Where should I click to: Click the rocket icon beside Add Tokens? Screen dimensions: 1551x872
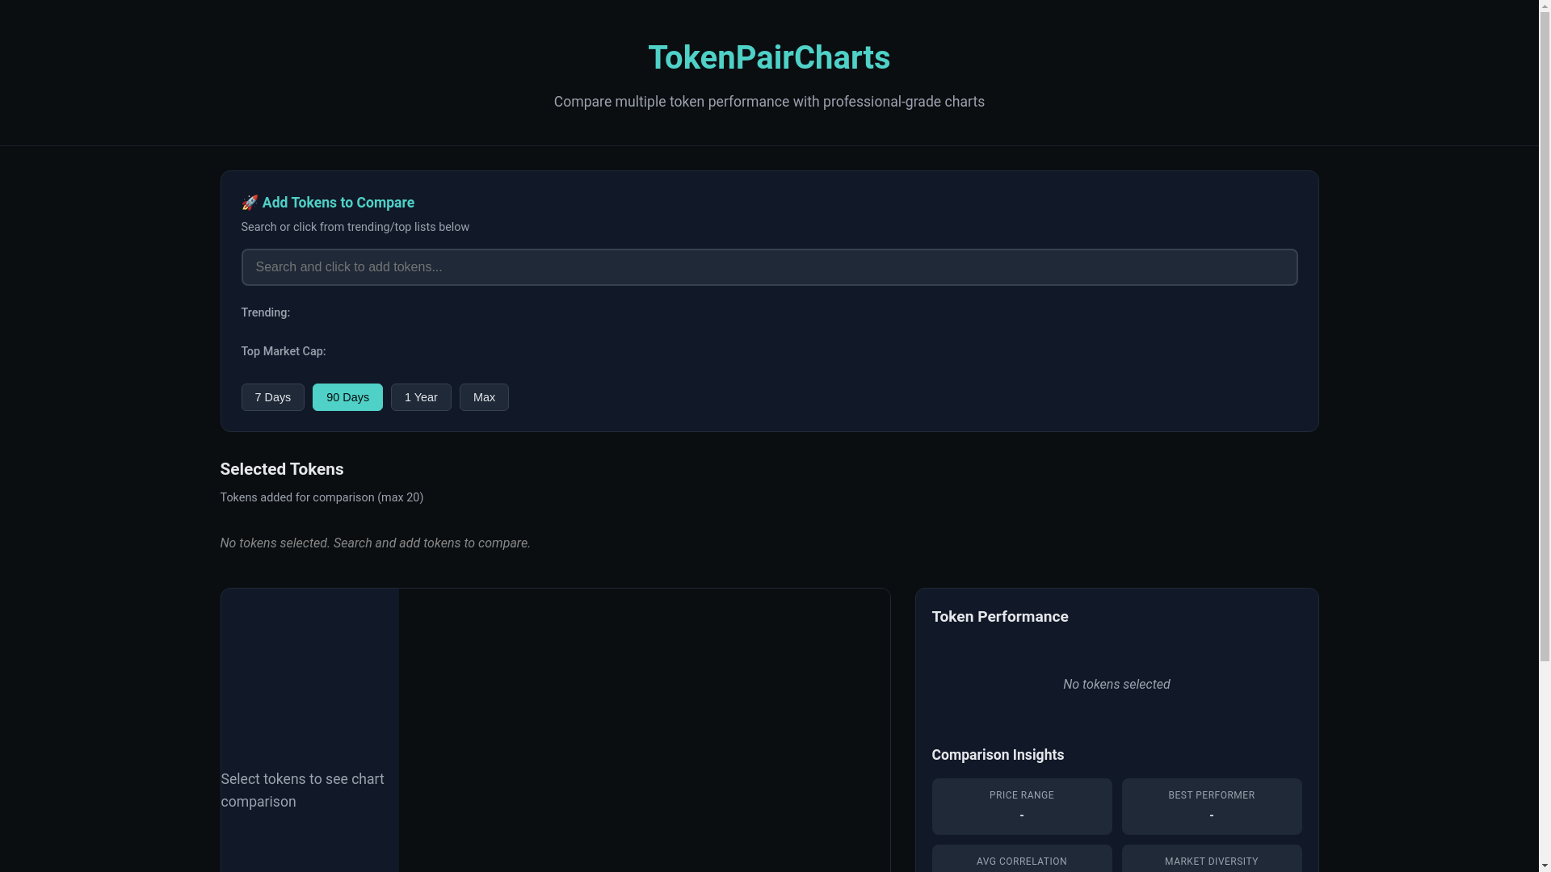click(250, 203)
